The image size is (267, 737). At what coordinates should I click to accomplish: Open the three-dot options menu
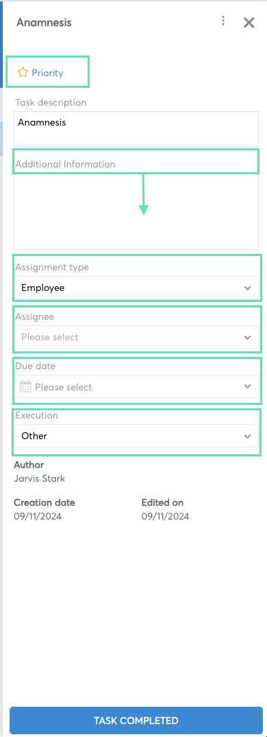pyautogui.click(x=223, y=21)
